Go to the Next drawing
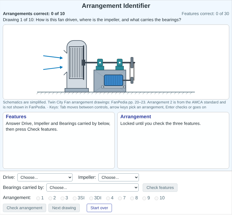 64,208
